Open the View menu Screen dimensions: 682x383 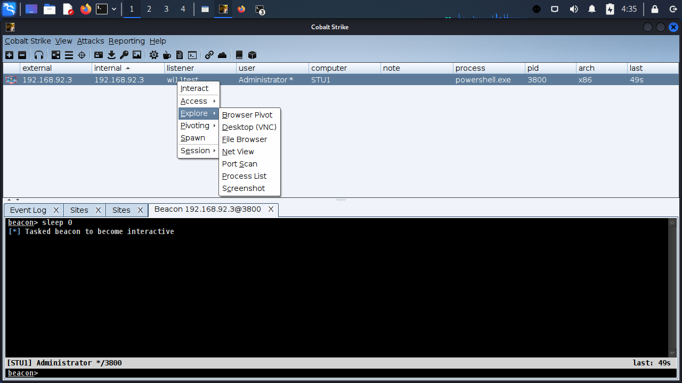point(63,41)
